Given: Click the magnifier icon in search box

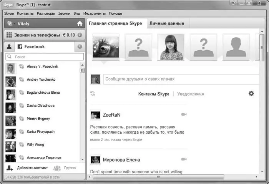Looking at the screenshot, I should 10,56.
